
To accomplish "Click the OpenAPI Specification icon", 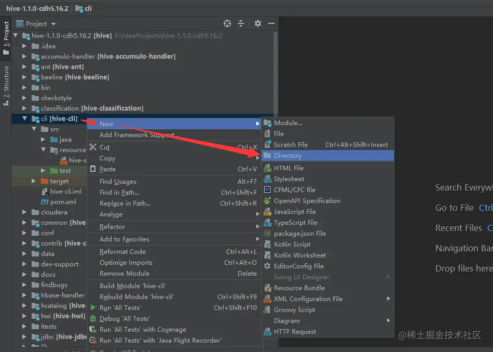I will click(267, 201).
